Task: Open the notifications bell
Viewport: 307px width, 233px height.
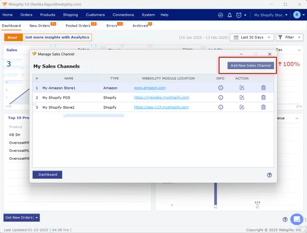Action: coord(229,15)
